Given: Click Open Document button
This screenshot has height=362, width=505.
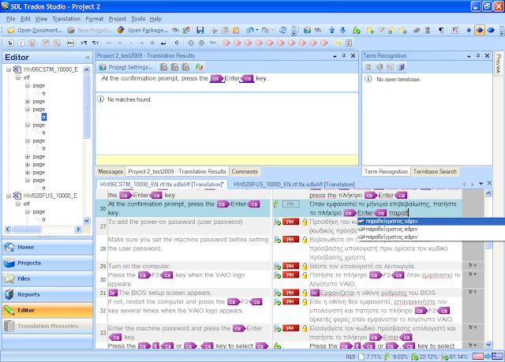Looking at the screenshot, I should [x=35, y=30].
